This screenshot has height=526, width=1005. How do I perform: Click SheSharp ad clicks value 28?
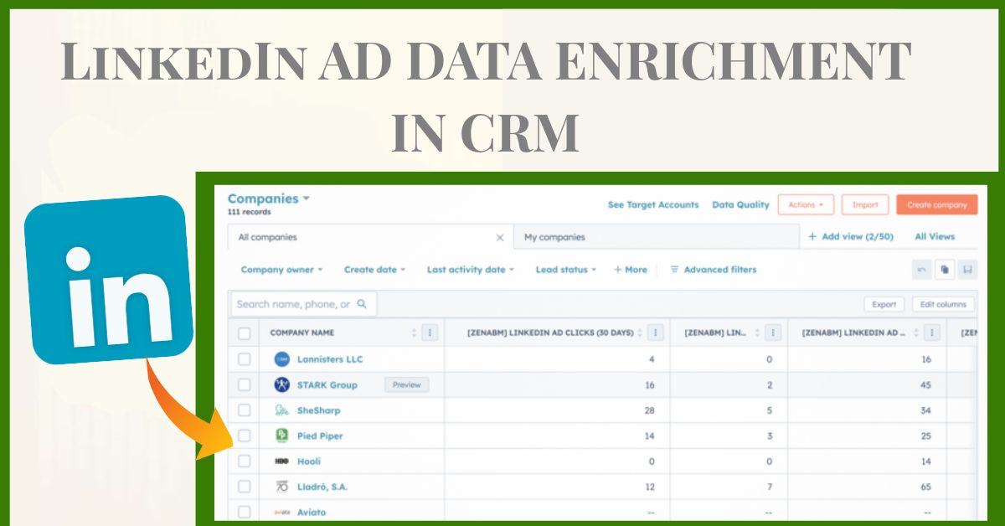[x=650, y=410]
